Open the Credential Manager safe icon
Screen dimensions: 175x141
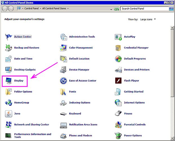click(118, 48)
